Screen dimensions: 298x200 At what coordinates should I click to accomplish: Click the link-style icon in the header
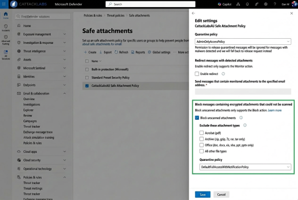pyautogui.click(x=256, y=4)
